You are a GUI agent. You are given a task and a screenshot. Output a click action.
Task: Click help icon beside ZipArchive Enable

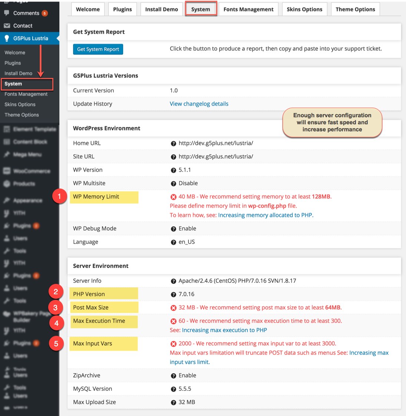pos(173,376)
